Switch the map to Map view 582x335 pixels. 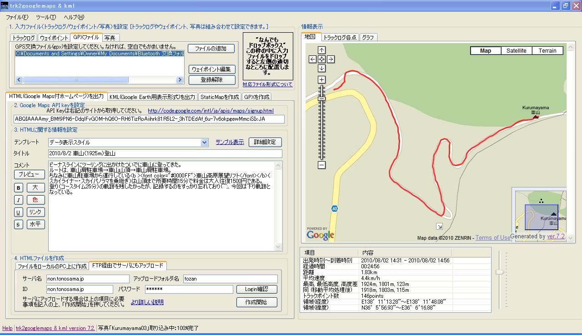coord(486,51)
